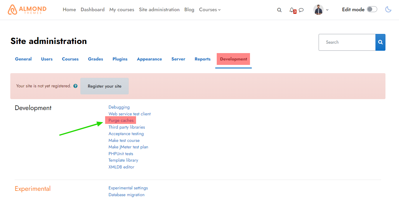This screenshot has width=399, height=205.
Task: Expand the Courses navigation dropdown
Action: 210,9
